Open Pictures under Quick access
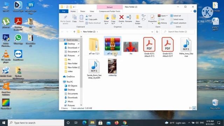 [x=71, y=56]
